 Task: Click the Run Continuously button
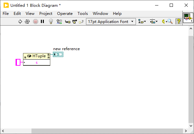27,22
